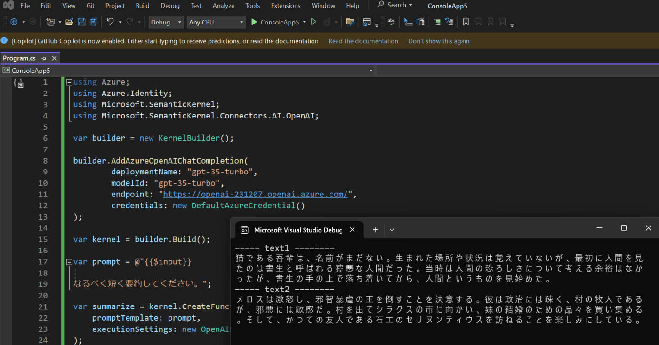659x345 pixels.
Task: Open the Window menu
Action: [x=323, y=6]
